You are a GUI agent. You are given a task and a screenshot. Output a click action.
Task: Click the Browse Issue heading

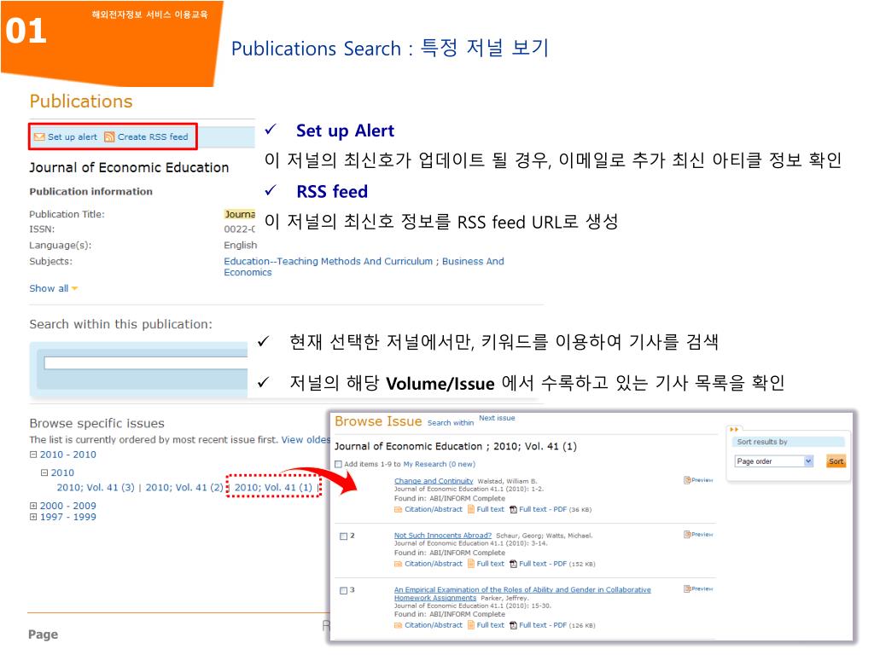378,421
